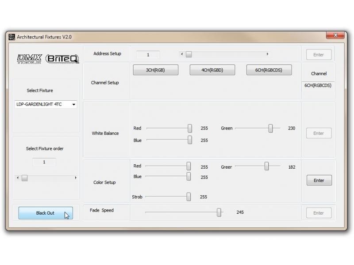Click the fixture order scrollbar left arrow
Screen dimensions: 354x265
point(18,178)
